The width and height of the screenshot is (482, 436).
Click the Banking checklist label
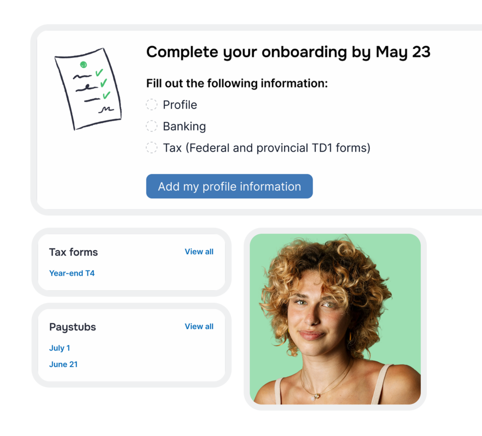[x=185, y=126]
